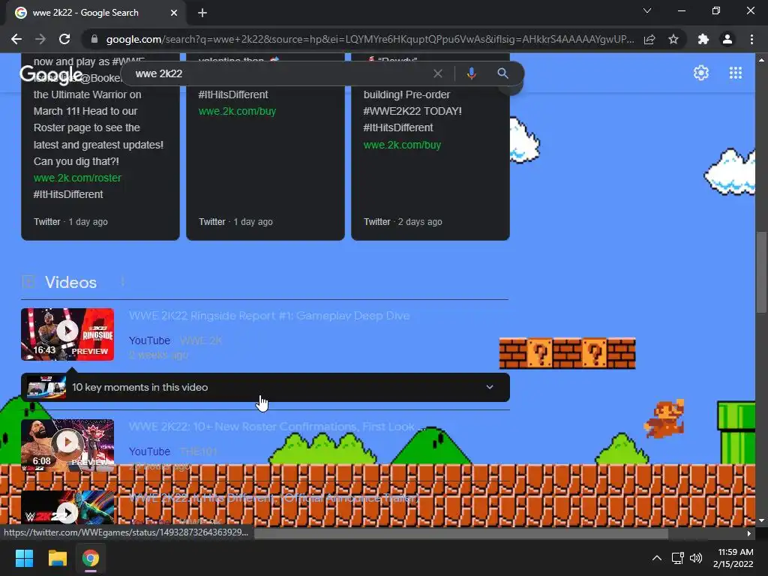
Task: Open the taskbar clock and date
Action: tap(733, 558)
